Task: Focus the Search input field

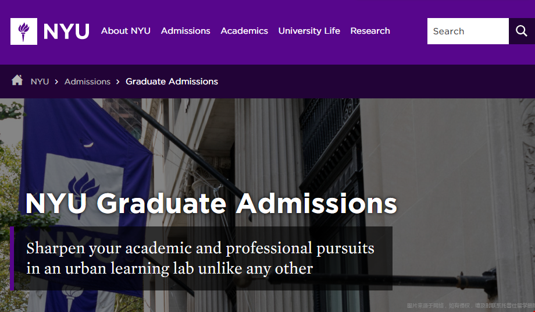Action: tap(468, 31)
